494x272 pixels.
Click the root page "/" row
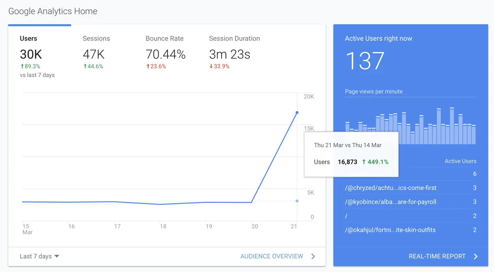click(411, 216)
